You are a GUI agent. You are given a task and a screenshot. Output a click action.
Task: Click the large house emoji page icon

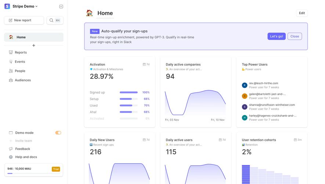89,13
